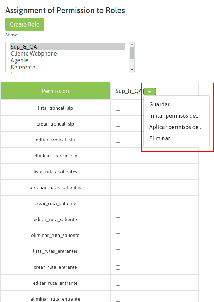Tick the eliminar_troncal_sip checkbox

coord(118,156)
